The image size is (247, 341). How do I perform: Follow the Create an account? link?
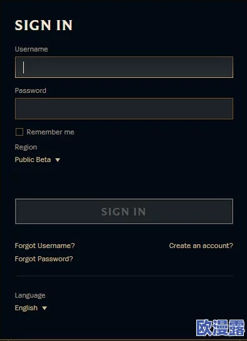point(201,246)
